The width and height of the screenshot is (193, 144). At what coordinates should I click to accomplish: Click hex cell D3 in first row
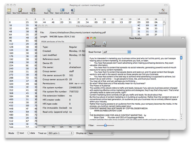139,22
